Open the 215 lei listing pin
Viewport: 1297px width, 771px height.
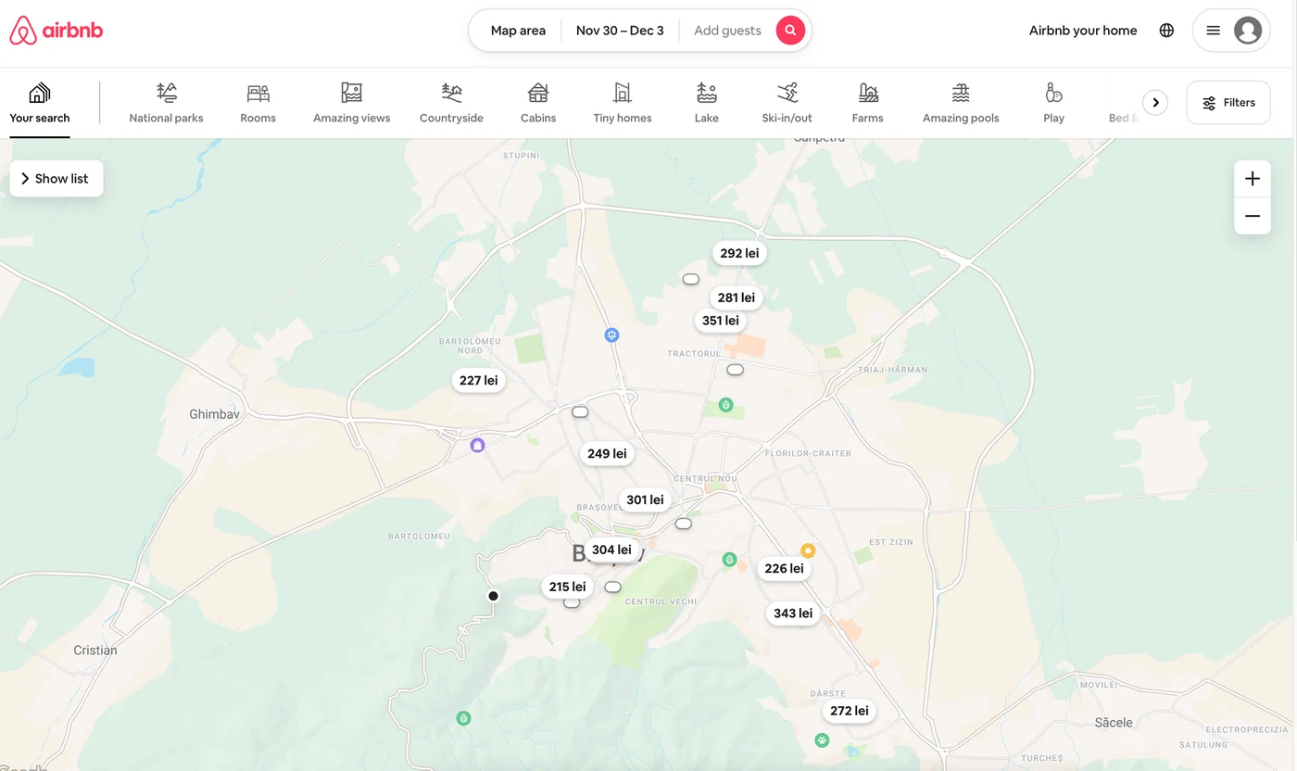coord(567,587)
